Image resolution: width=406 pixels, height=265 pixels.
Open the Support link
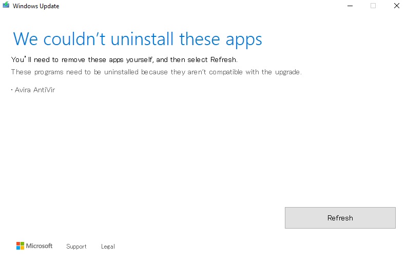point(76,247)
